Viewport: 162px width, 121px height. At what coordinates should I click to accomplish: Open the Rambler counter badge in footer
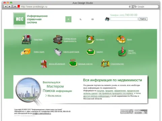[x=127, y=112]
